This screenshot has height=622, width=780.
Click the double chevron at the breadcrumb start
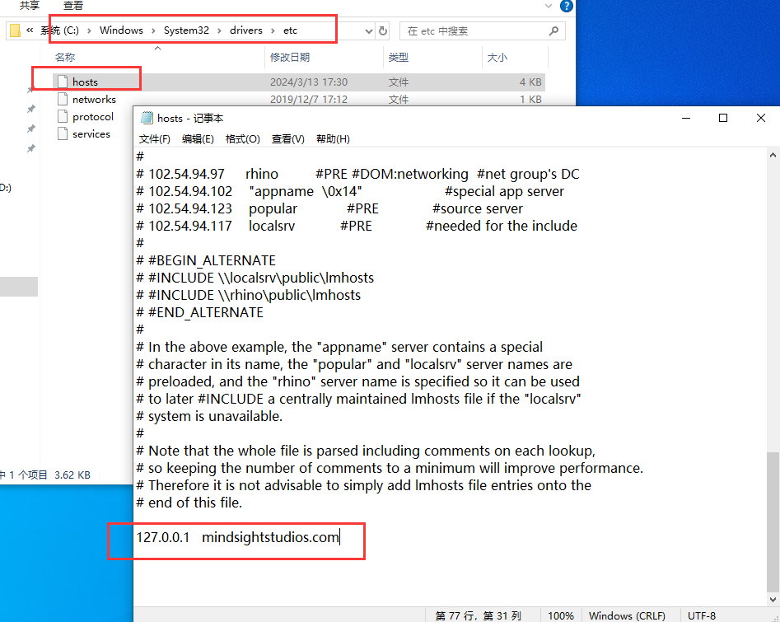(x=30, y=31)
